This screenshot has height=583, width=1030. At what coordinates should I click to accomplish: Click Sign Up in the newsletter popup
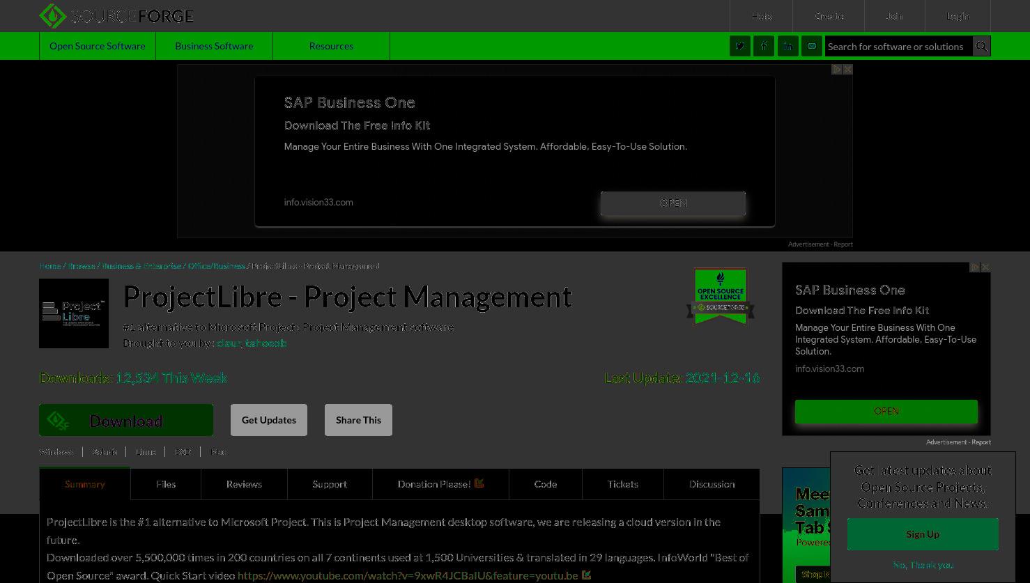click(923, 534)
